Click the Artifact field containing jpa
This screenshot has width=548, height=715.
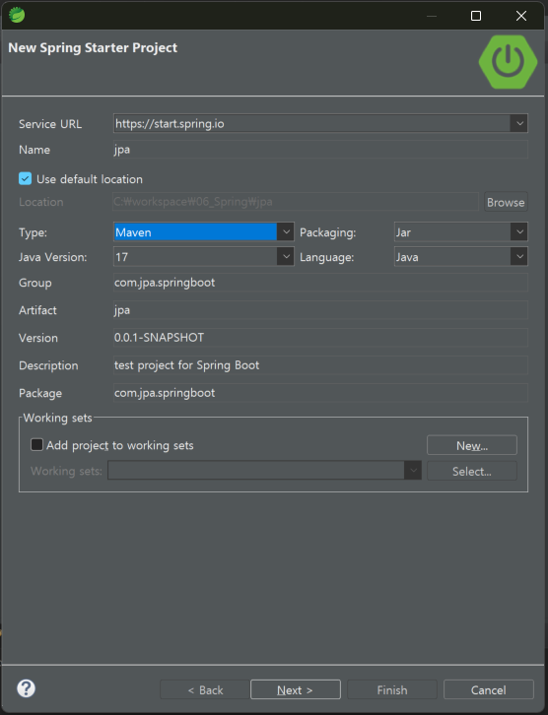click(x=320, y=310)
